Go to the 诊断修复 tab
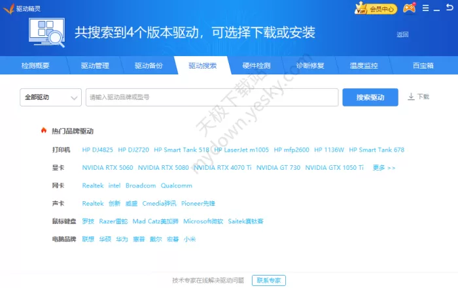 pos(310,65)
